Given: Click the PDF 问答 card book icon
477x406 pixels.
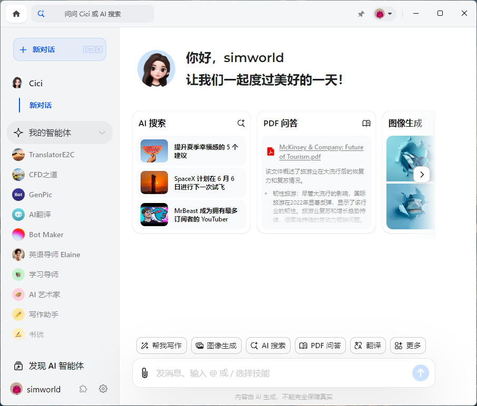Looking at the screenshot, I should [366, 123].
